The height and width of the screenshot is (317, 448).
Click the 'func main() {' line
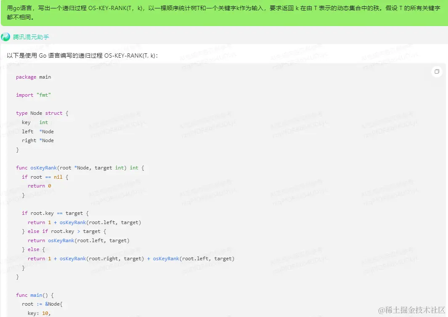pos(35,295)
